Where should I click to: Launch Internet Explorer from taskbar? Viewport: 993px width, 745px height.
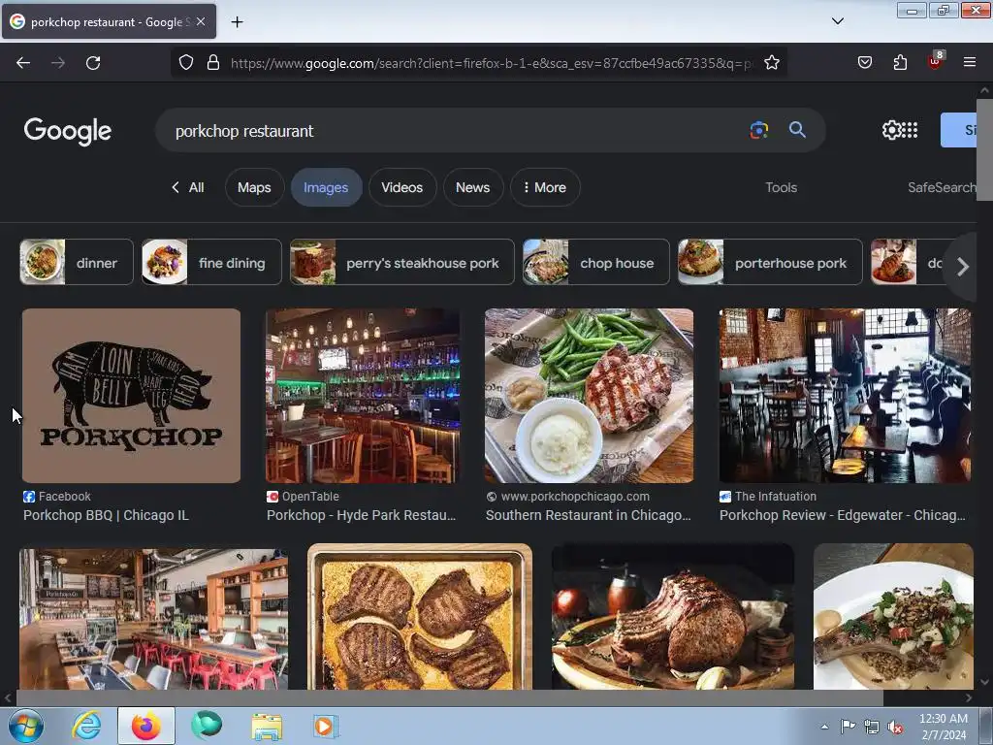click(x=86, y=726)
